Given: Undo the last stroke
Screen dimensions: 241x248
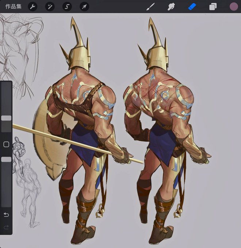Looking at the screenshot, I should [x=6, y=214].
